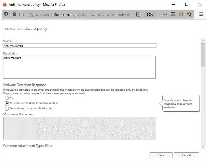Reset the 80% zoom level badge
The image size is (207, 166).
[150, 14]
